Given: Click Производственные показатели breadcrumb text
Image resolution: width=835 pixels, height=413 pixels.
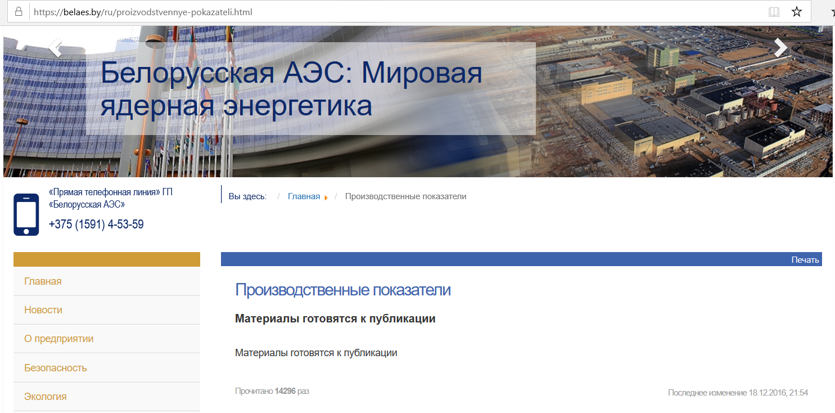Looking at the screenshot, I should (405, 196).
